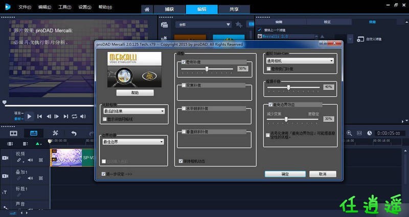Switch to timeline view
Screen dimensions: 409x217
(34, 133)
